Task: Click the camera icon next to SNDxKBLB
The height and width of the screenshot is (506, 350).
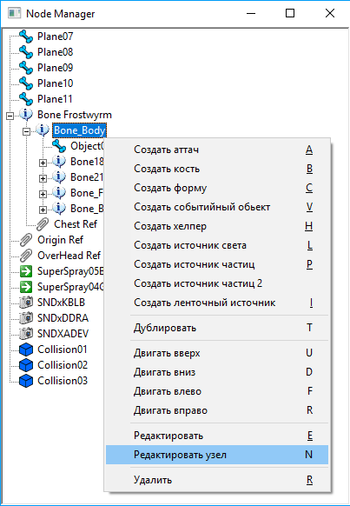Action: coord(26,303)
